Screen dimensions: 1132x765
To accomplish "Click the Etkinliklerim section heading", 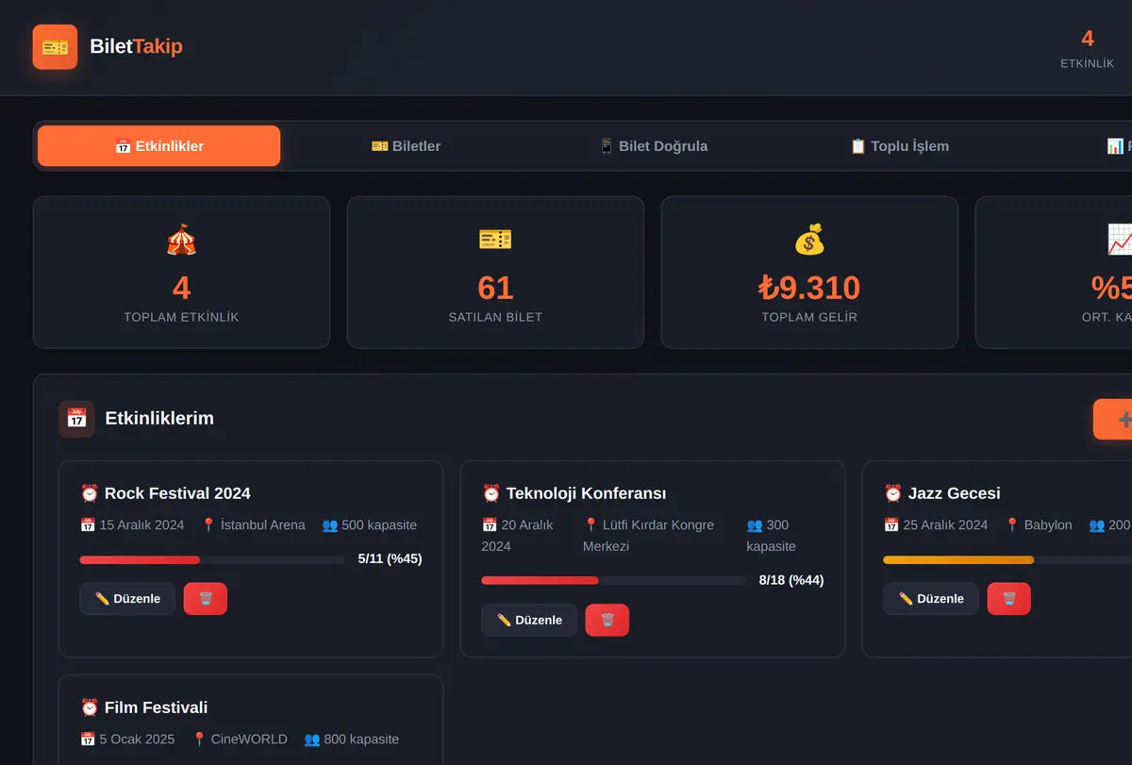I will [159, 418].
